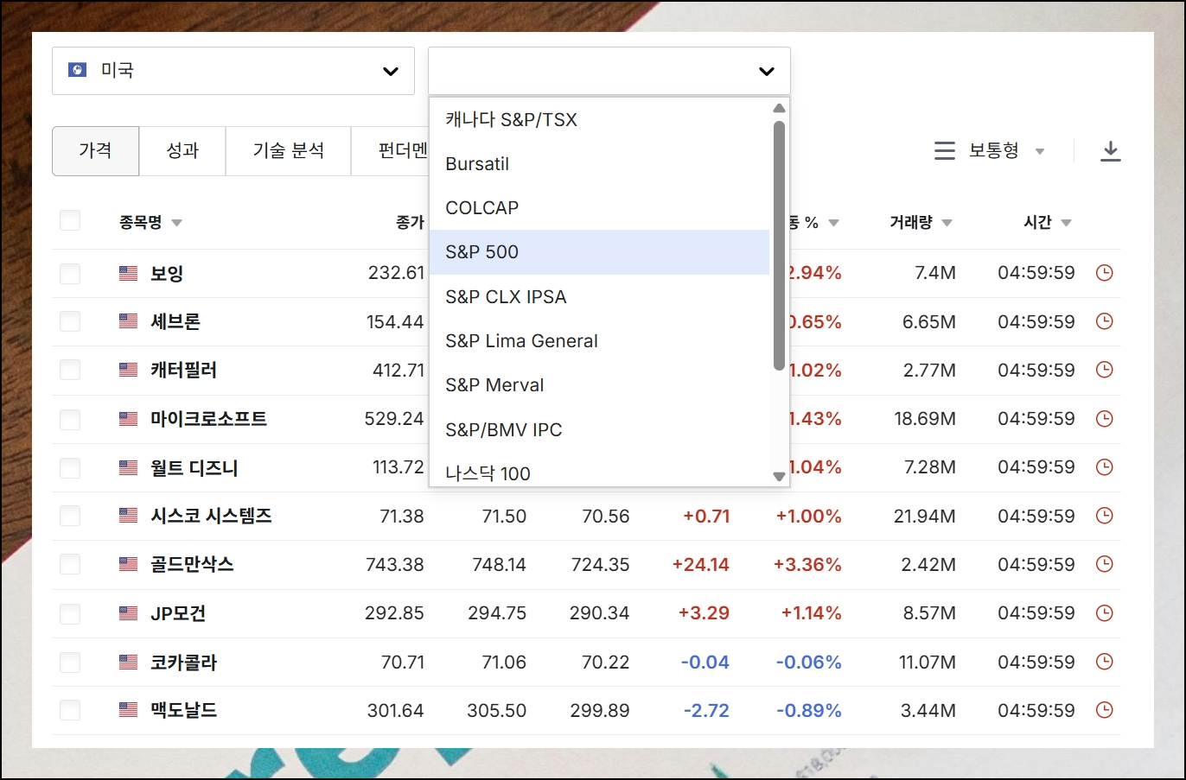Click the US flag icon beside 보잉

[128, 273]
